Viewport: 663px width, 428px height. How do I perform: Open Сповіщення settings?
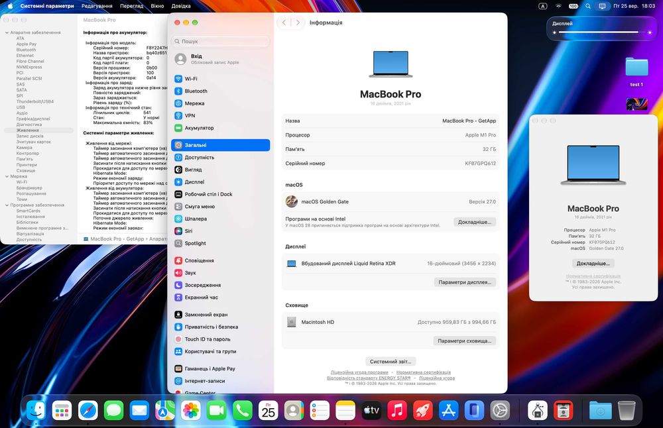(220, 260)
